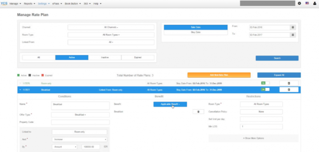The width and height of the screenshot is (319, 152).
Task: Open calendar icon for To date
Action: (x=293, y=35)
